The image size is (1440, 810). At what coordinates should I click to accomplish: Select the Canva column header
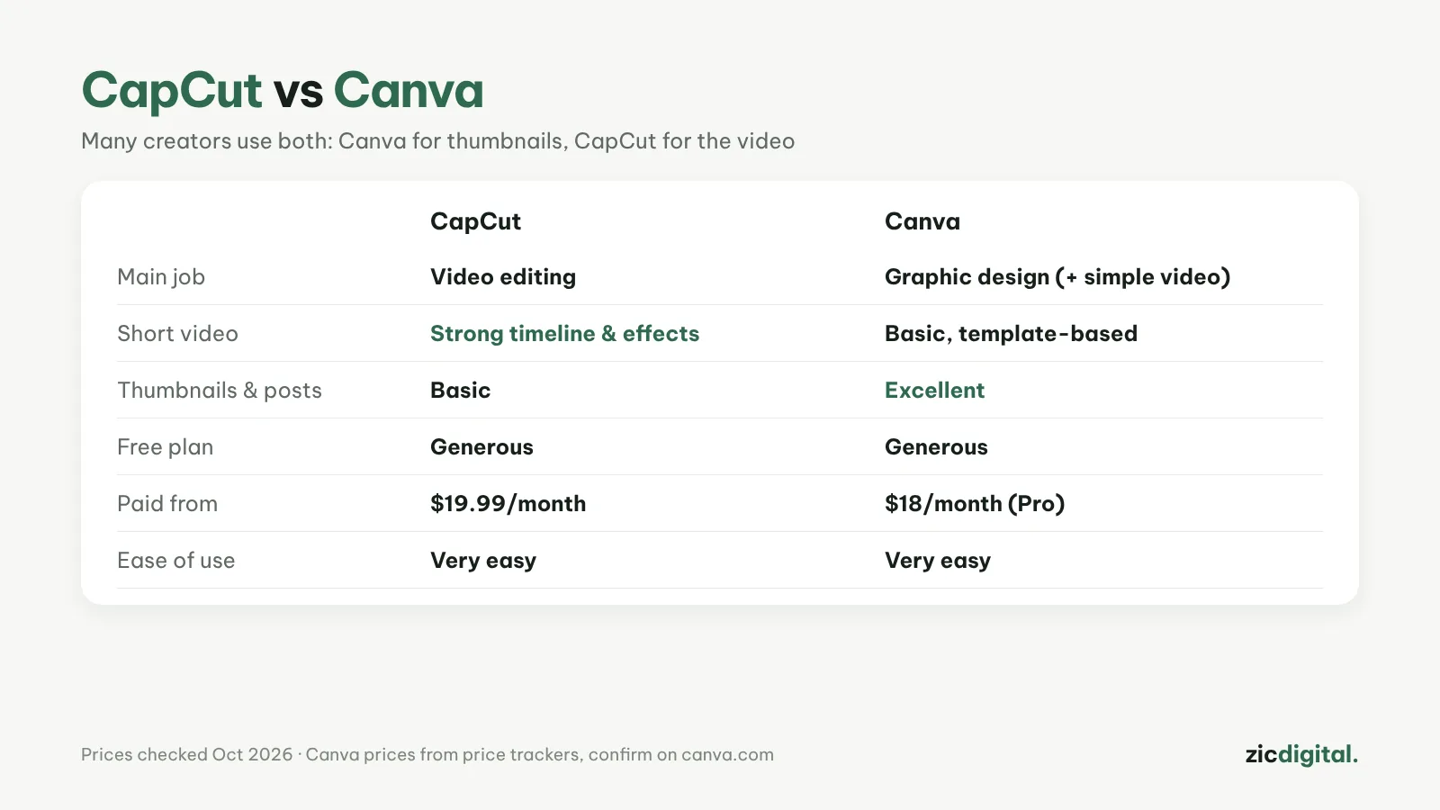tap(922, 221)
